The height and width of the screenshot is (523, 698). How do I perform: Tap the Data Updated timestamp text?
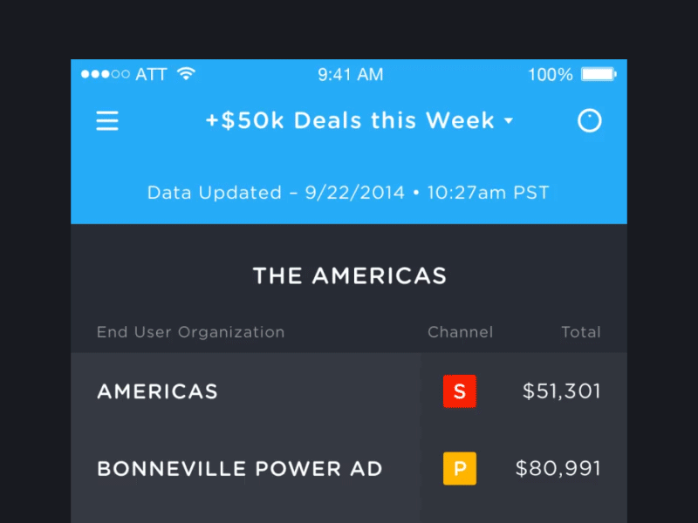pos(348,193)
